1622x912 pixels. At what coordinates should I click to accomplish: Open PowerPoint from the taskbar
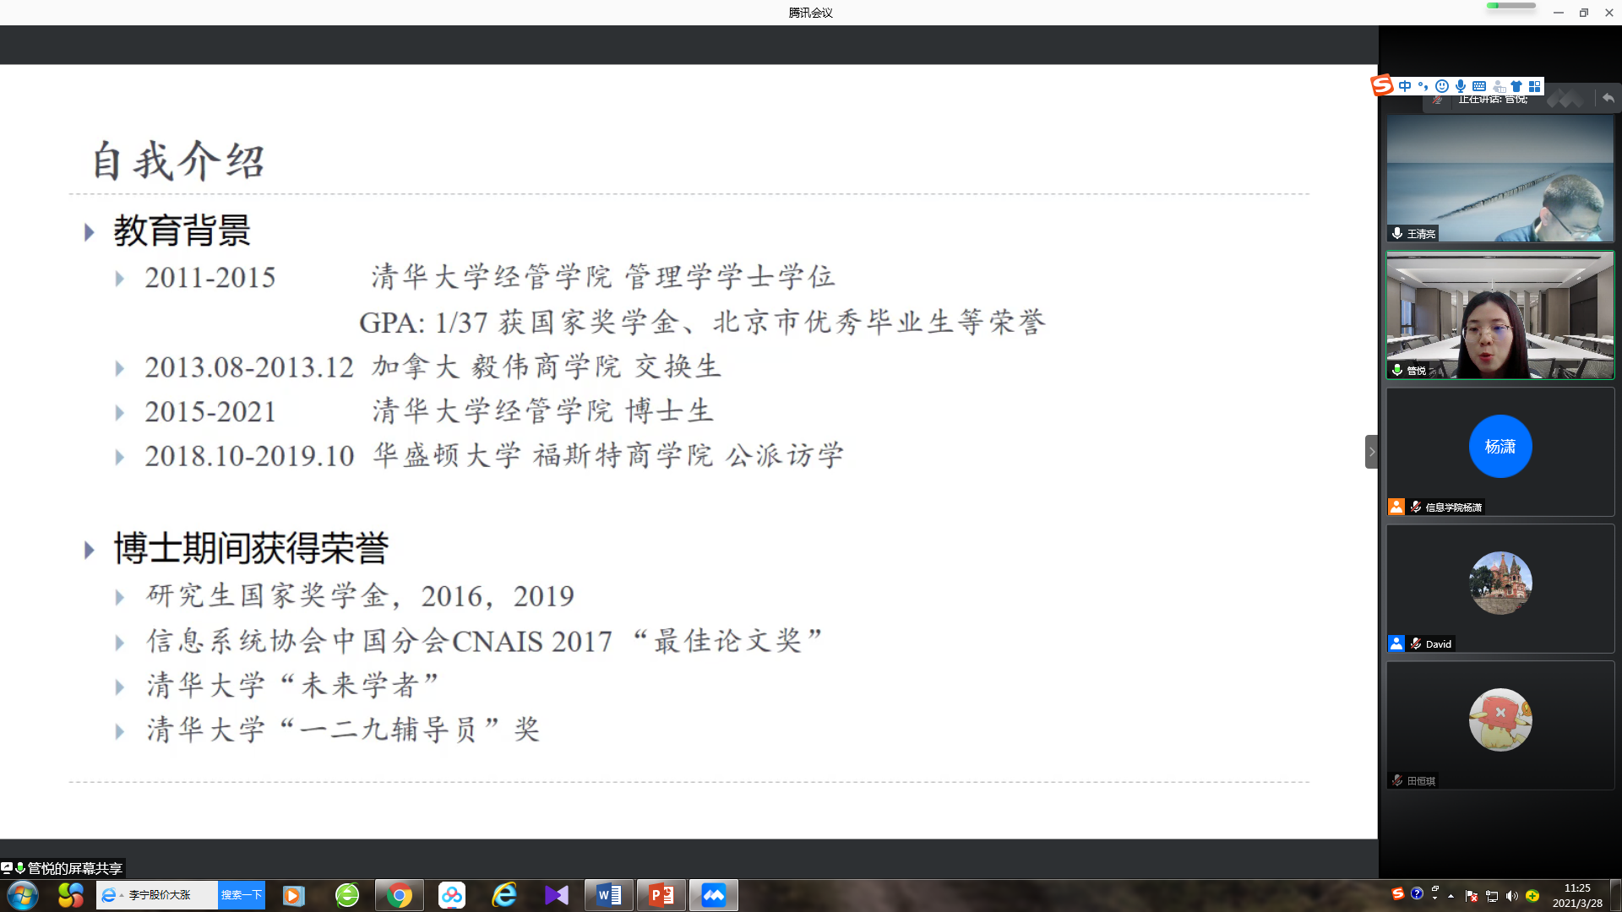point(661,895)
